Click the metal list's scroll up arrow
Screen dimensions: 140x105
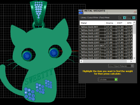pyautogui.click(x=134, y=22)
